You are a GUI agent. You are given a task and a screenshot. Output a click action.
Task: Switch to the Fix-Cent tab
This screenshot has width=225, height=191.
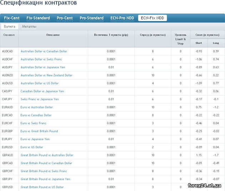(12, 18)
